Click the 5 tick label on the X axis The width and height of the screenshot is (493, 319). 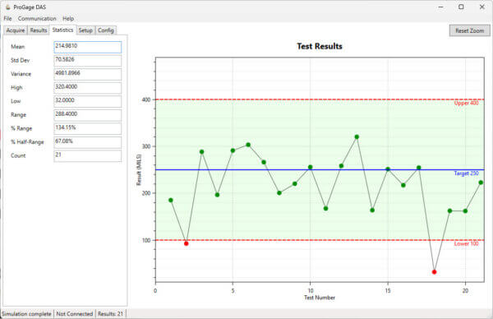(233, 291)
